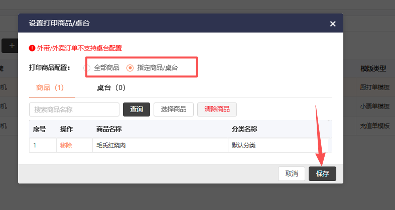Select the 指定商品/桌台 radio option
Viewport: 395px width, 210px height.
coord(129,67)
